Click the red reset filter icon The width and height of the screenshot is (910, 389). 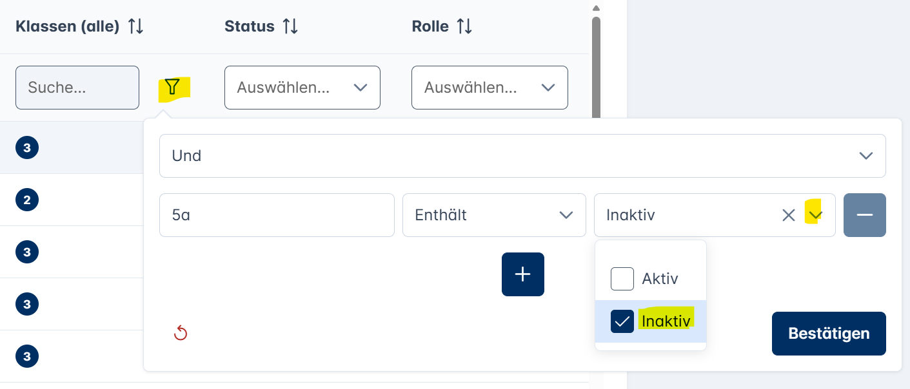(x=181, y=333)
